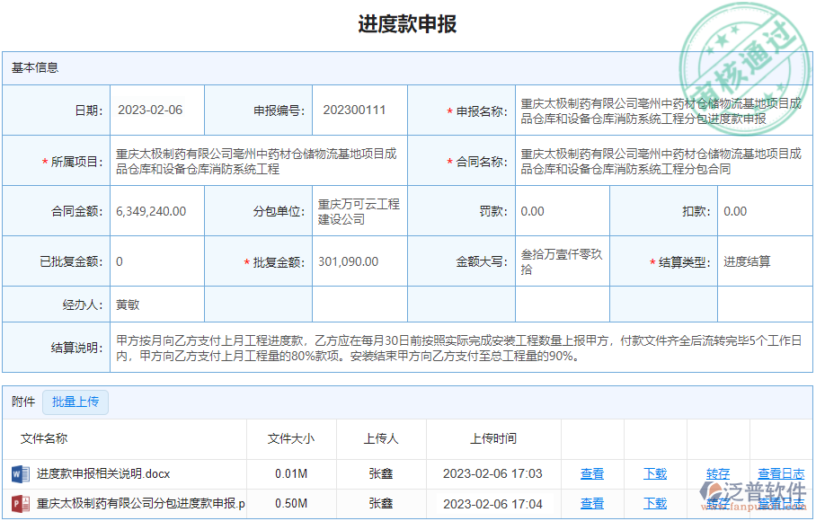Click 查看 for the PDF attachment
The image size is (816, 521).
pos(593,504)
